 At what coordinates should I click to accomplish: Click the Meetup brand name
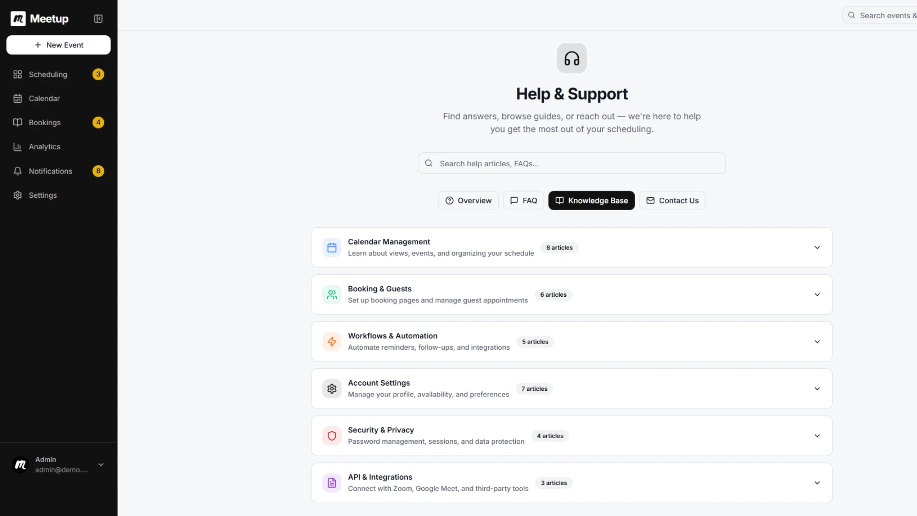[49, 19]
